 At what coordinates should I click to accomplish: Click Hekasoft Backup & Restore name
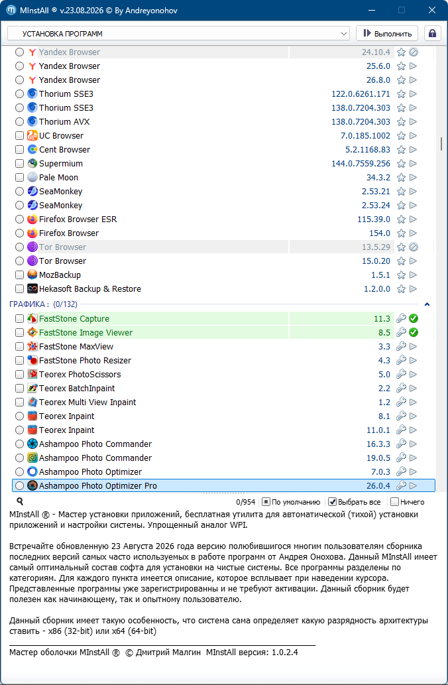click(90, 289)
